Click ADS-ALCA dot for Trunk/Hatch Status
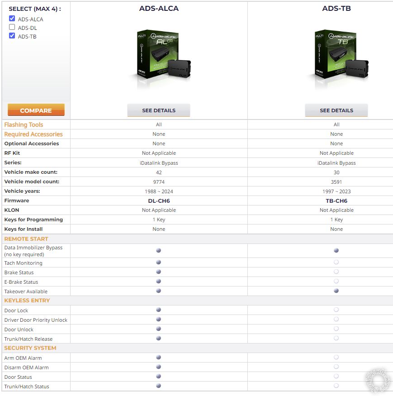Screen dimensions: 393x396 159,386
